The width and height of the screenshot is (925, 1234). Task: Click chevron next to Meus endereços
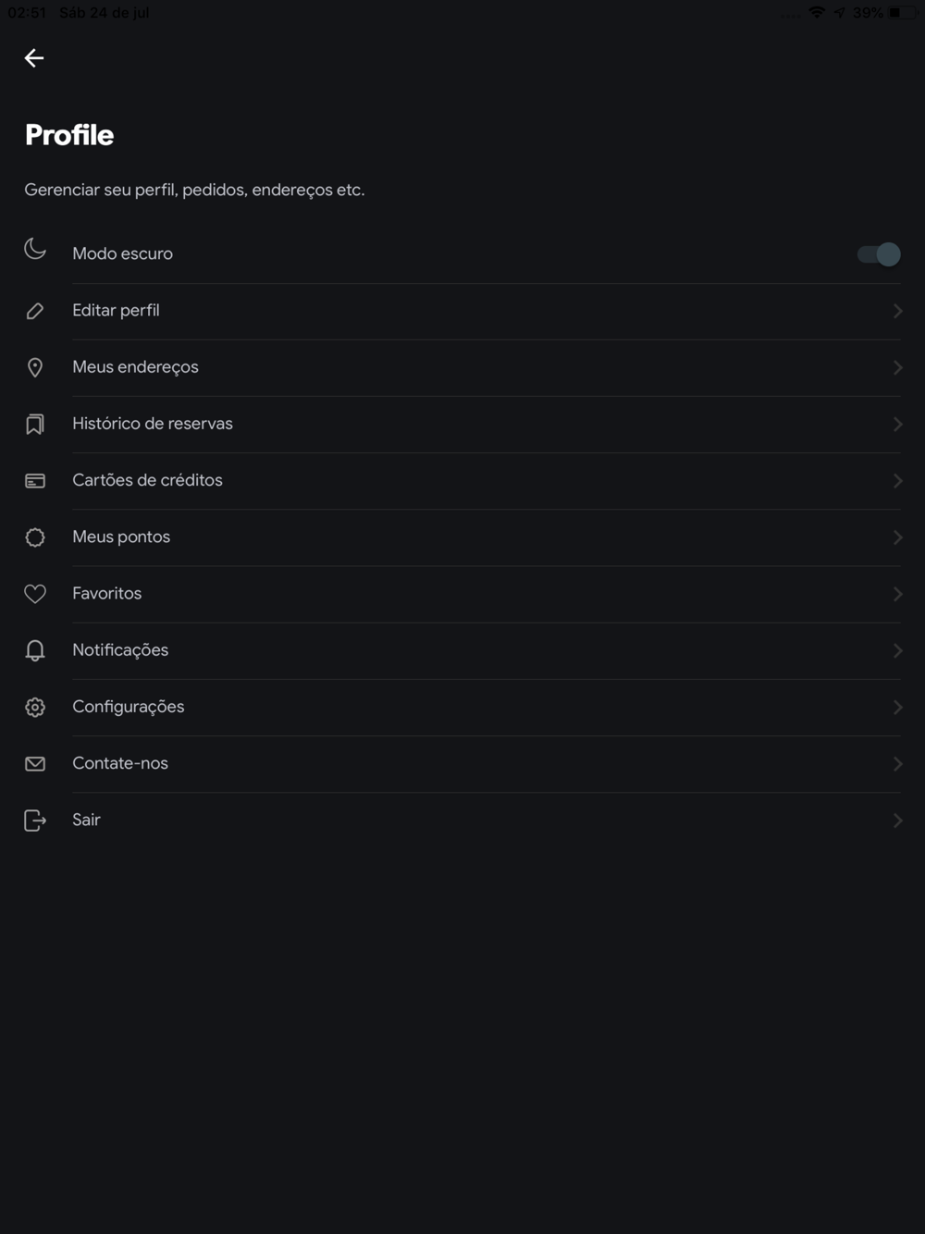897,367
